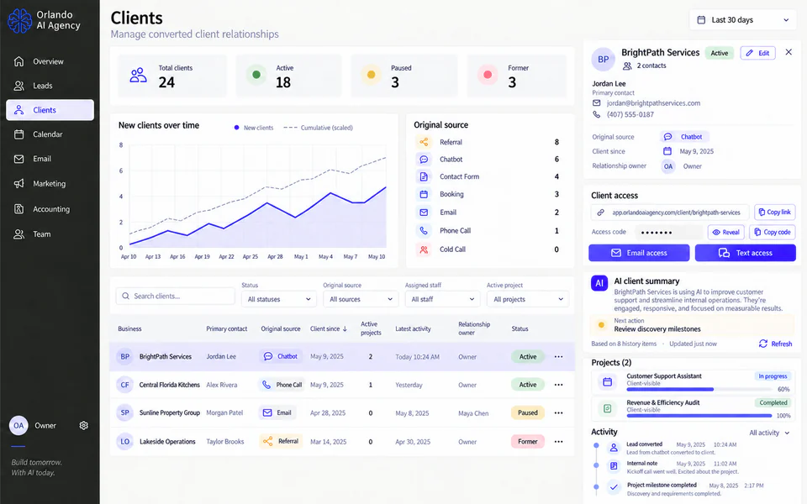Copy the access code

[x=772, y=232]
